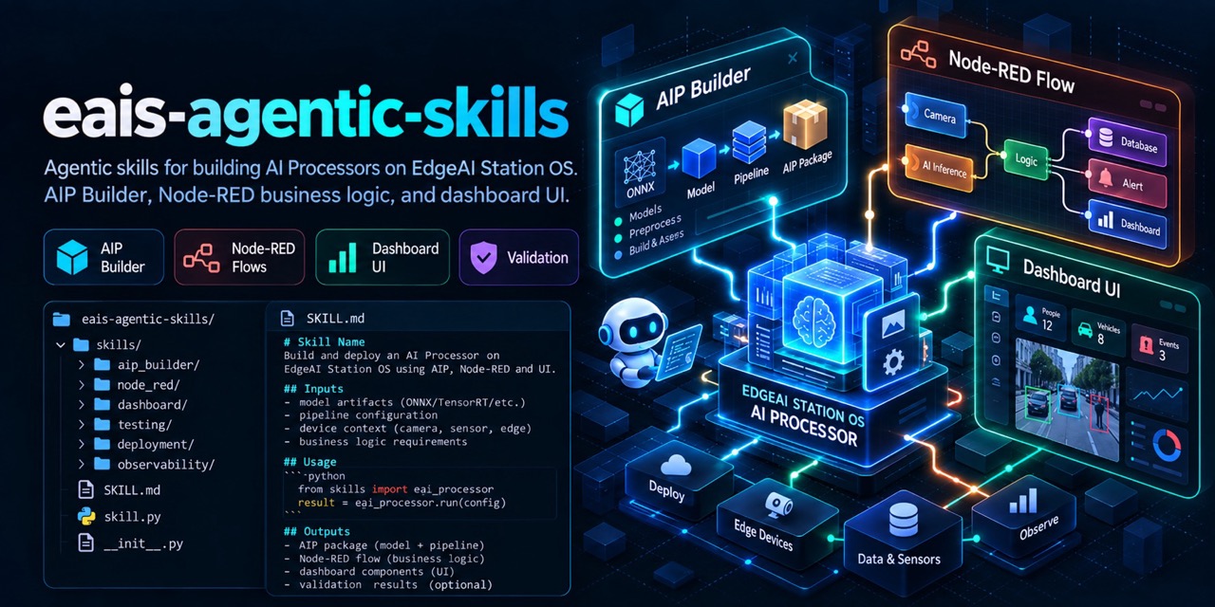
Task: Expand the observability/ folder
Action: point(81,464)
